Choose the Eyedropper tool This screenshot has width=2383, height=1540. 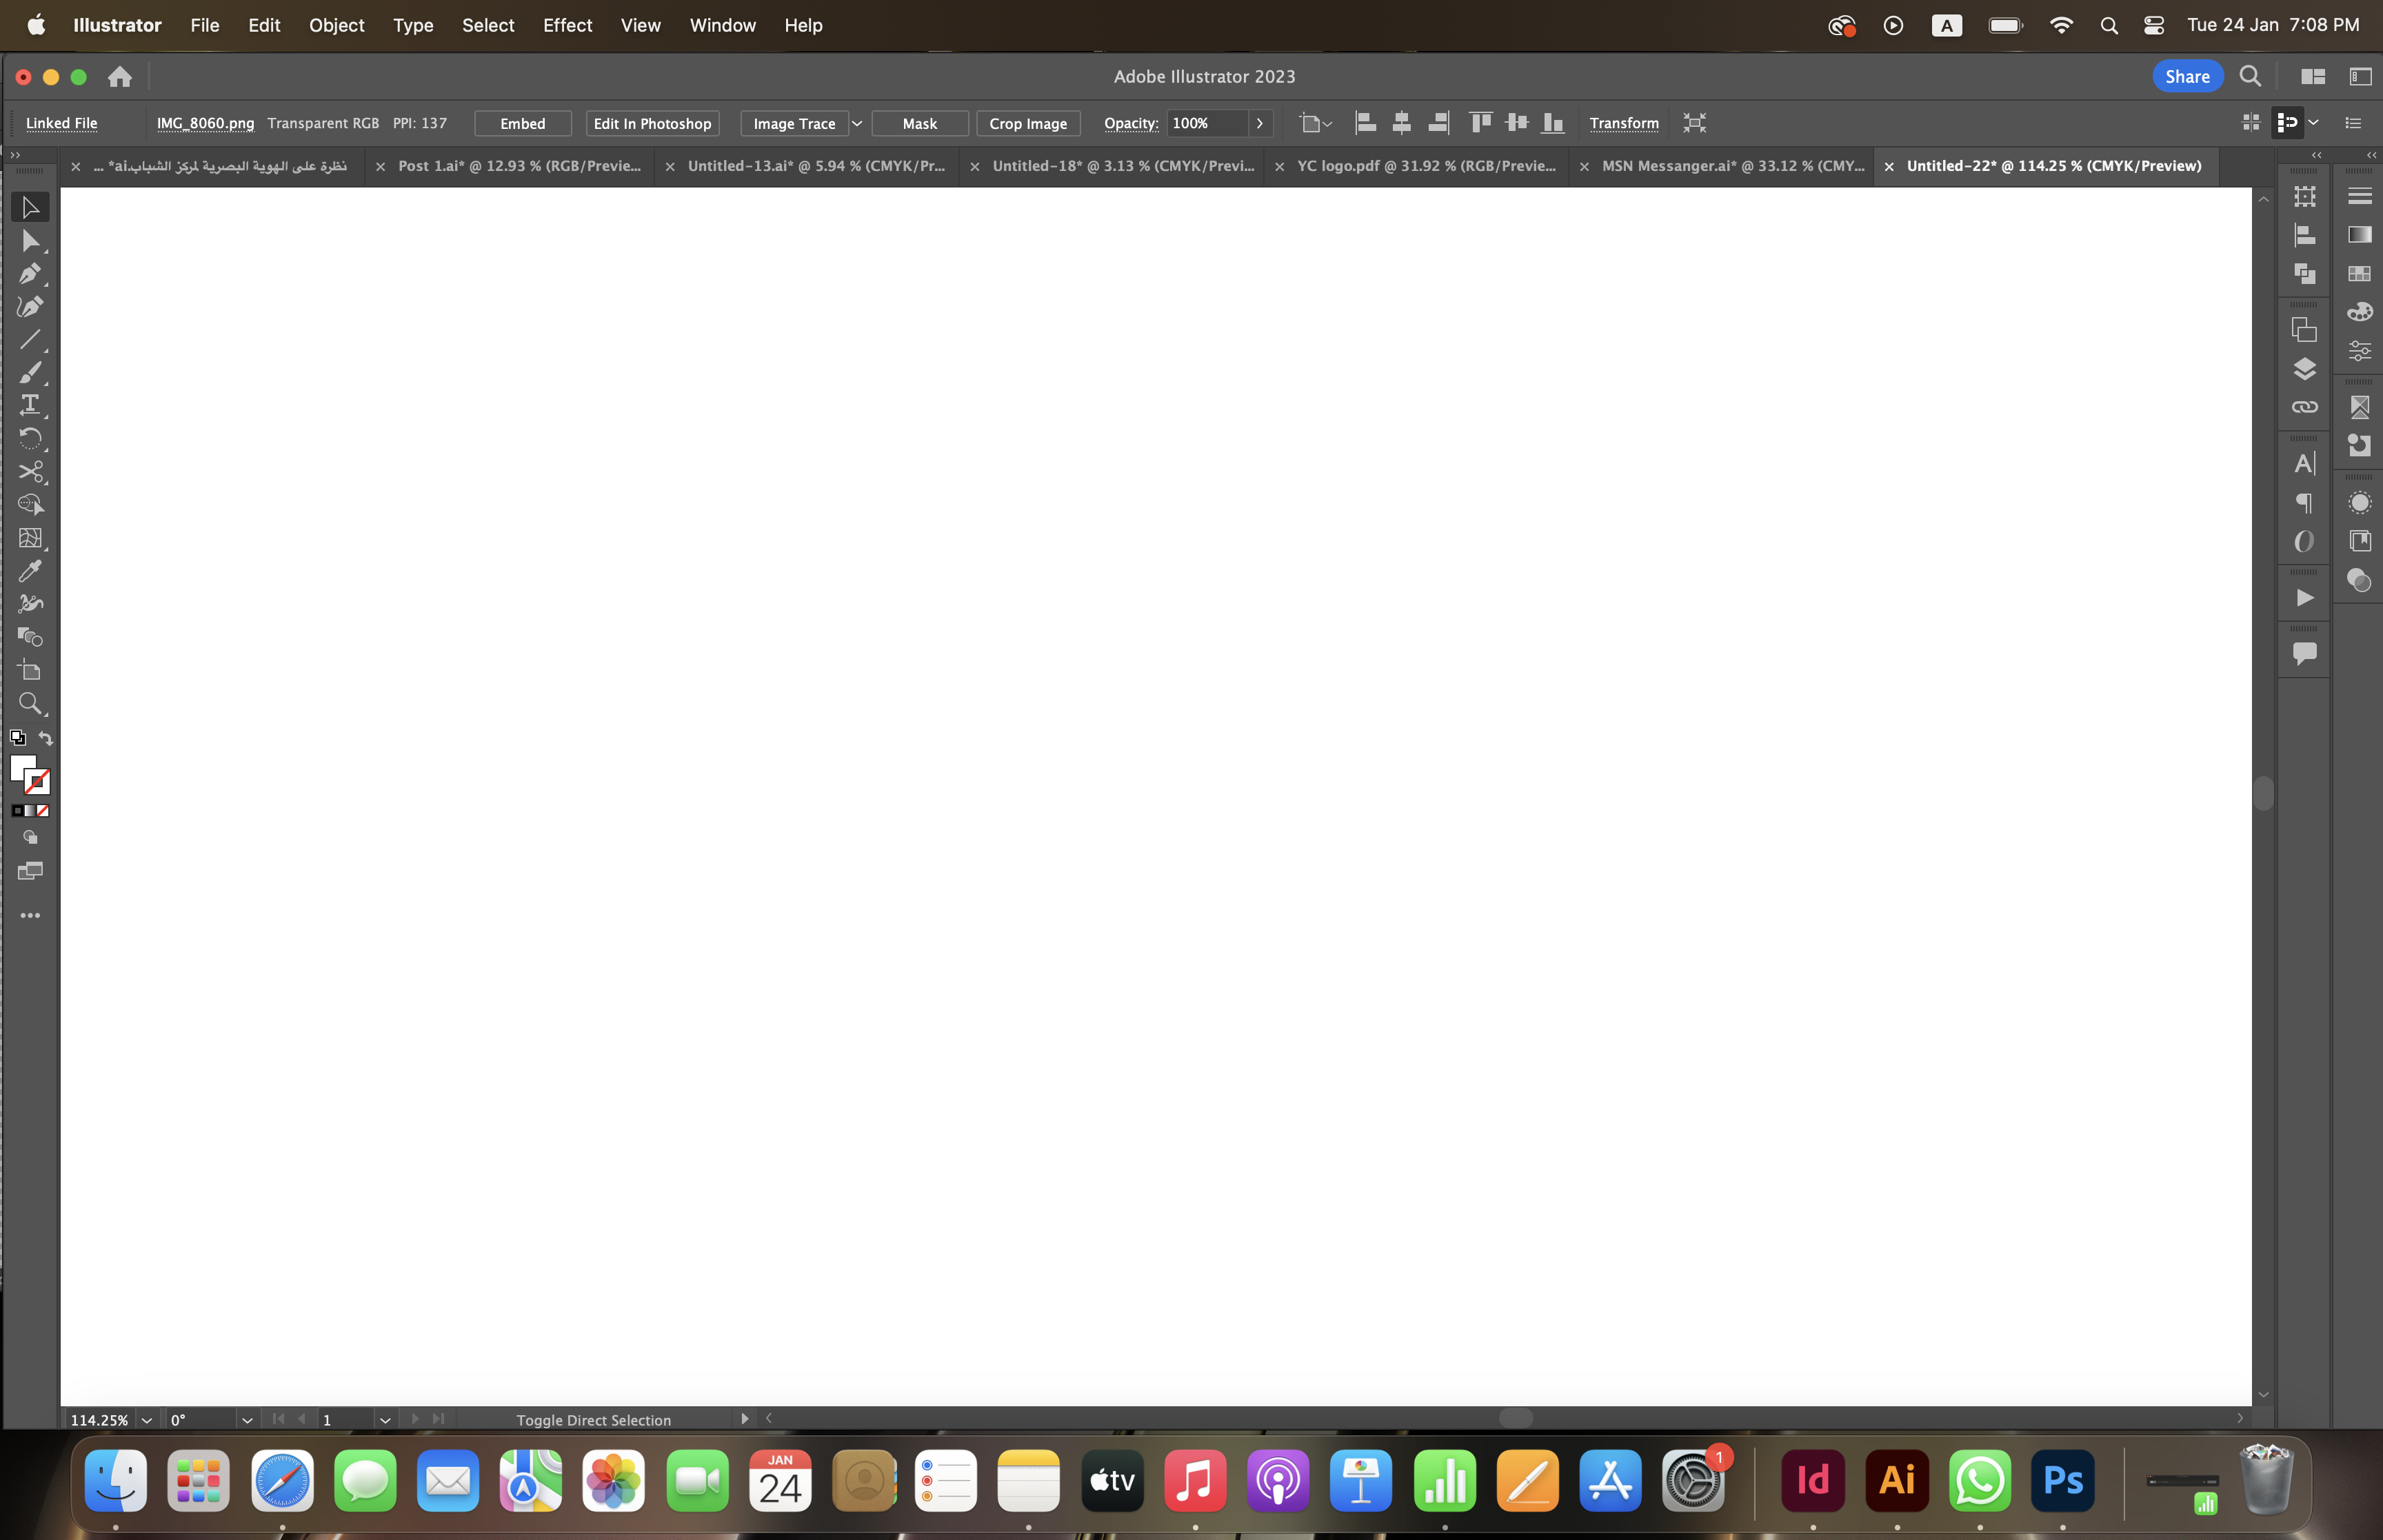point(30,571)
